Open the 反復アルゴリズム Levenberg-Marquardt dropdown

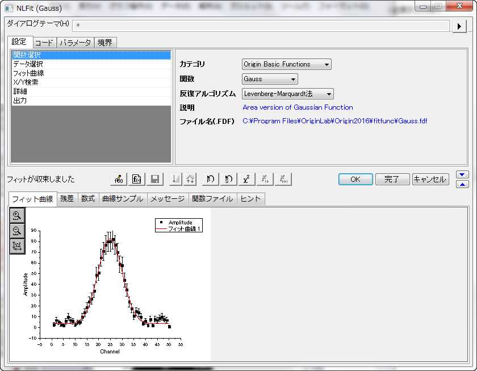[288, 94]
